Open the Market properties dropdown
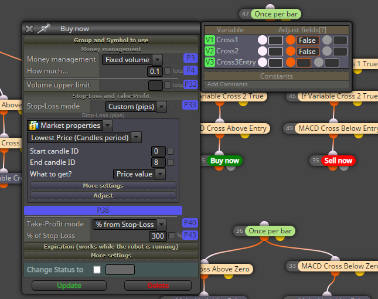This screenshot has width=378, height=299. point(70,125)
